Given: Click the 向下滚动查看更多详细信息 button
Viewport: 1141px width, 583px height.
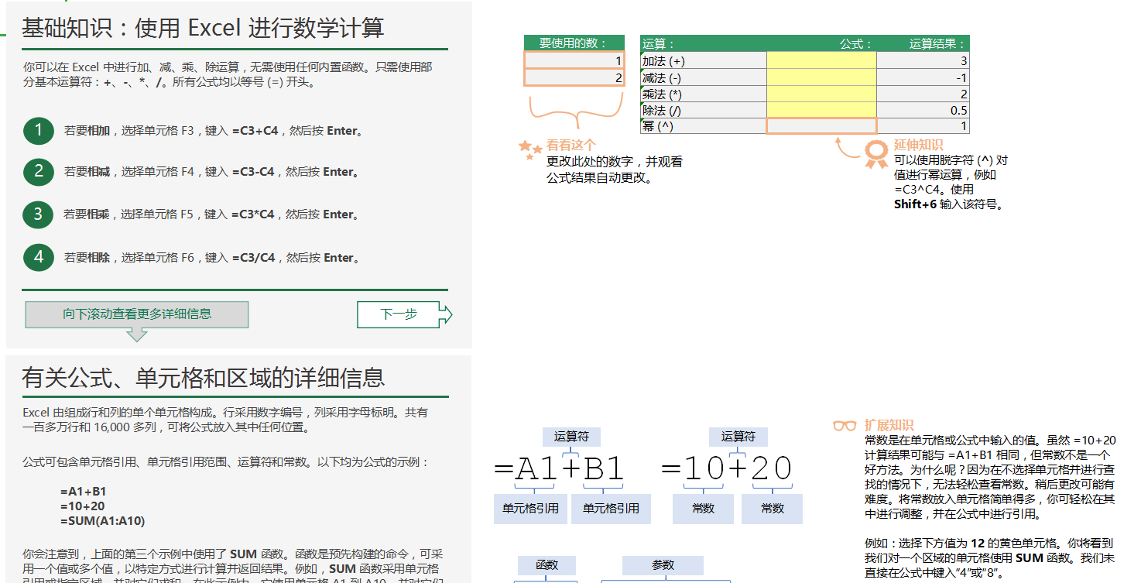Looking at the screenshot, I should coord(137,314).
